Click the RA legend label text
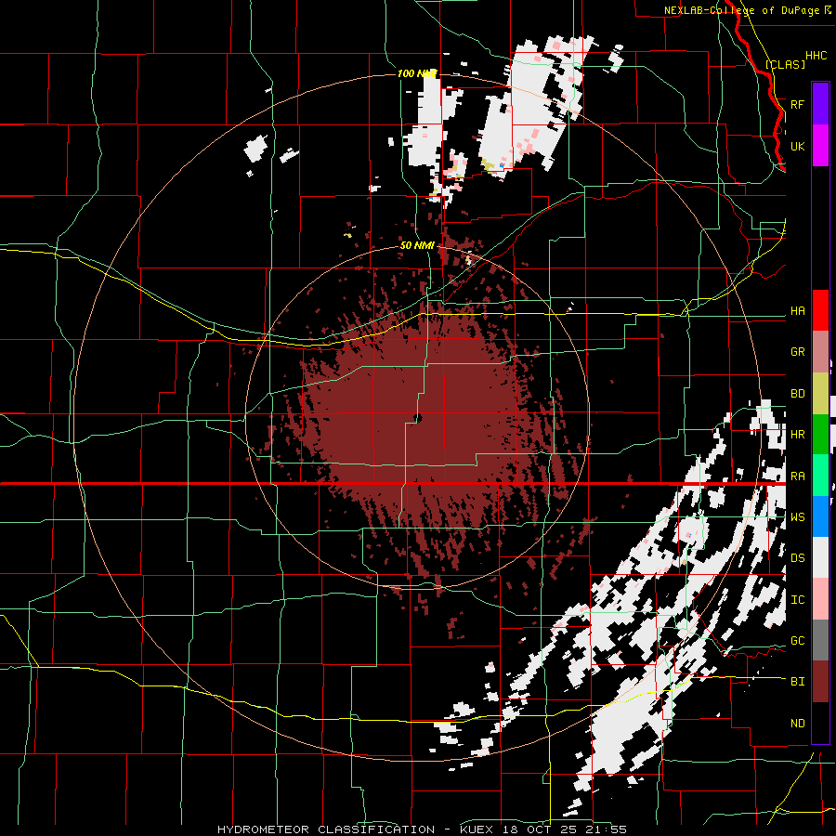The width and height of the screenshot is (836, 836). coord(797,477)
